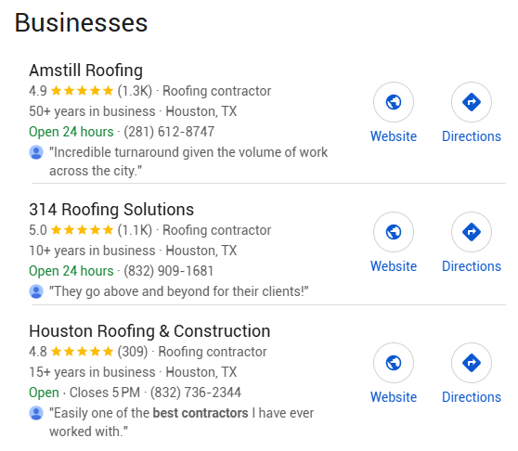Click Amstill Roofing phone number (281) 612-8747
This screenshot has width=518, height=451.
click(169, 132)
